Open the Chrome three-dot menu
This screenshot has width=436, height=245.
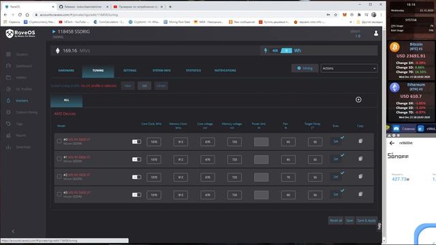click(381, 15)
